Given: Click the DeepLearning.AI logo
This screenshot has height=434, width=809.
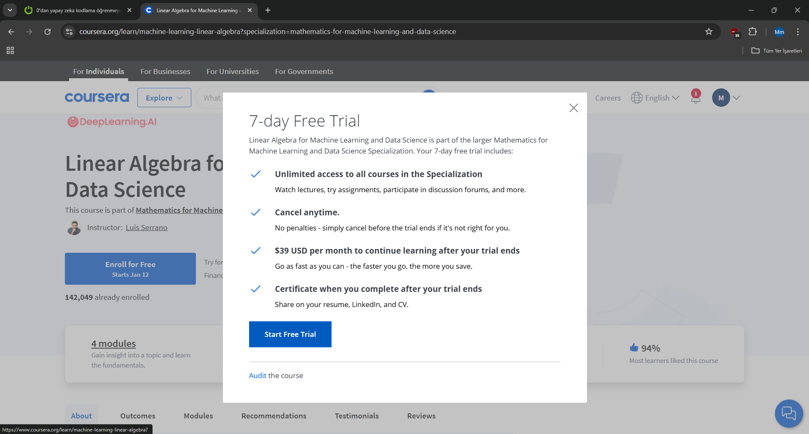Looking at the screenshot, I should point(112,122).
